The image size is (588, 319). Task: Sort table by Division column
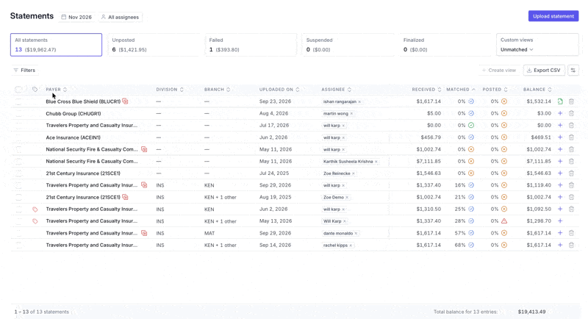pos(170,89)
